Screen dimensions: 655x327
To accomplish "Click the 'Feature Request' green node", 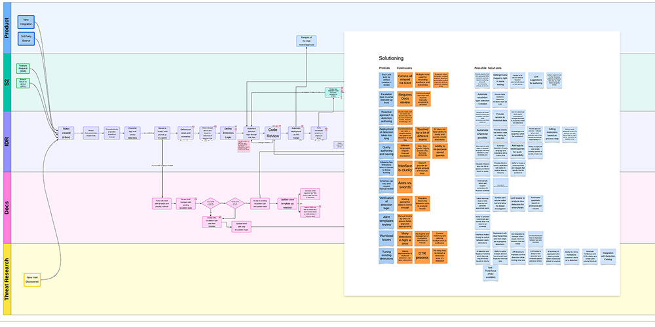I will [23, 69].
